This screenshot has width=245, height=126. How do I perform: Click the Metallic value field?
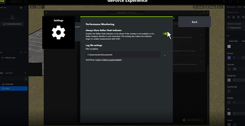(x=239, y=102)
